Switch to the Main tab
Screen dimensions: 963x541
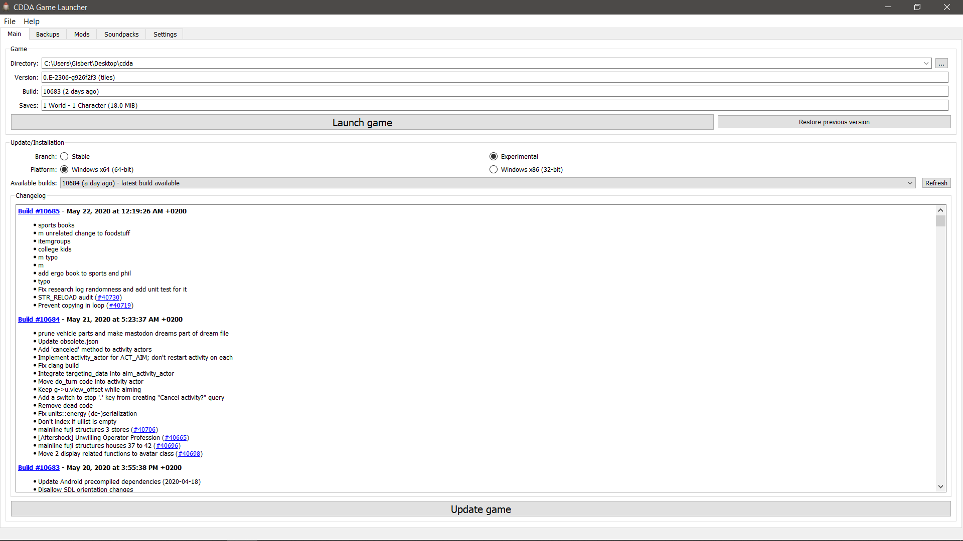pyautogui.click(x=15, y=34)
